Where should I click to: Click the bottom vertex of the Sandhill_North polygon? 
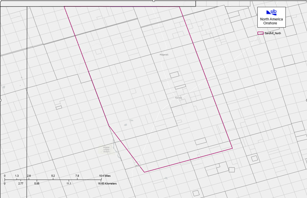coord(144,172)
